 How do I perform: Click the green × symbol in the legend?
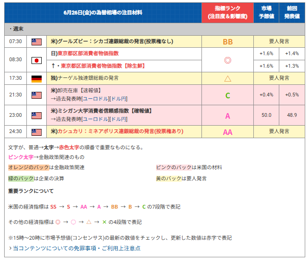click(104, 222)
